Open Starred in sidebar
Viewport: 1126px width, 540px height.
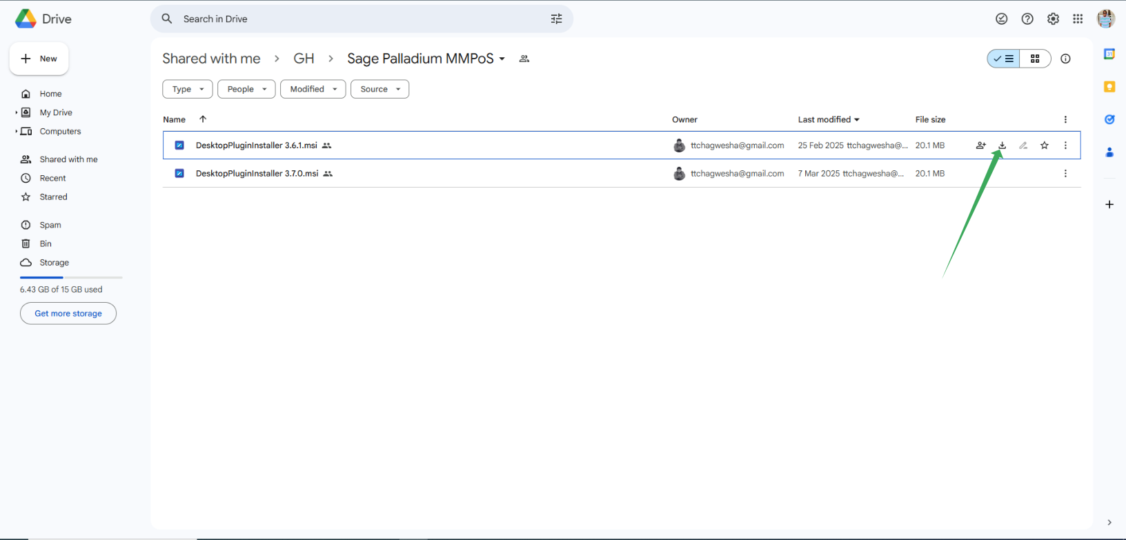click(53, 197)
